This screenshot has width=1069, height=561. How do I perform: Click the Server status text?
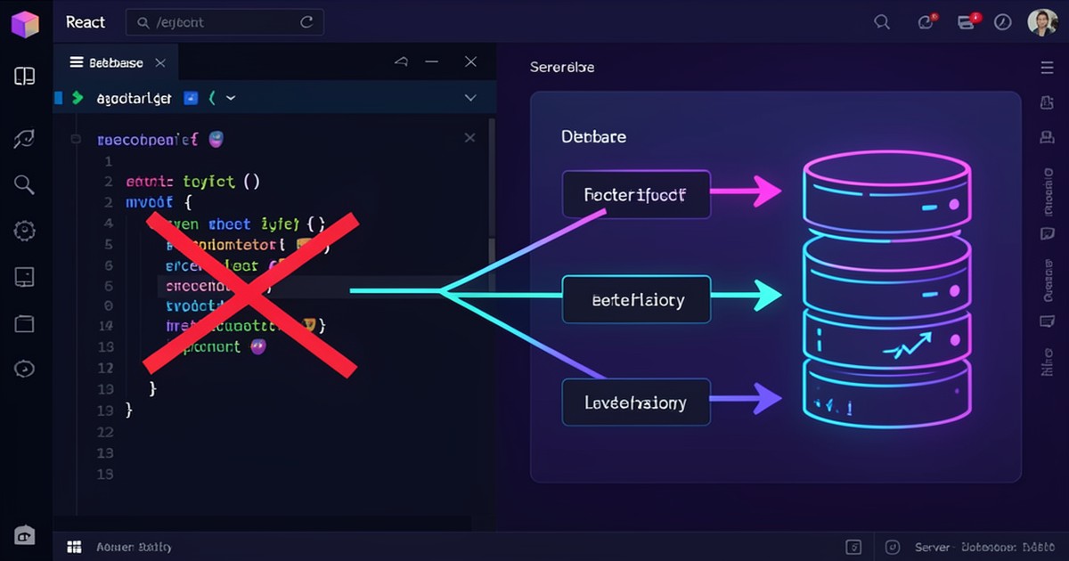click(x=934, y=547)
